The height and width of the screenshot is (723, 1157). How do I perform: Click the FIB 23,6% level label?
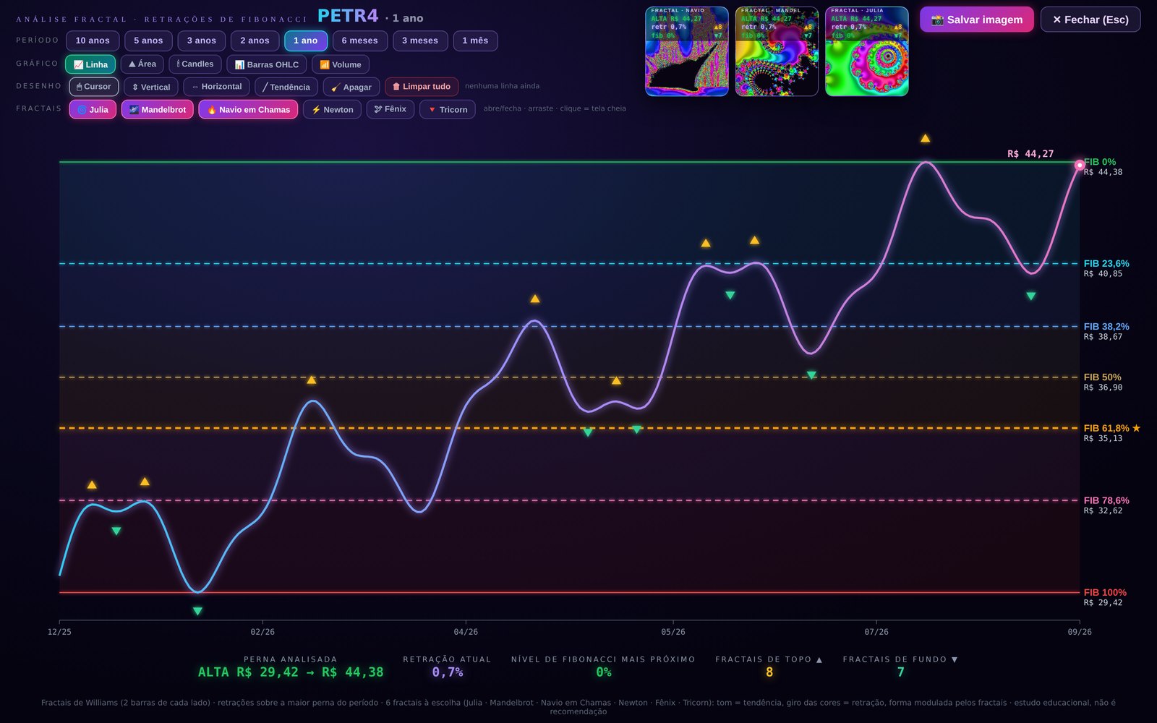click(1106, 264)
